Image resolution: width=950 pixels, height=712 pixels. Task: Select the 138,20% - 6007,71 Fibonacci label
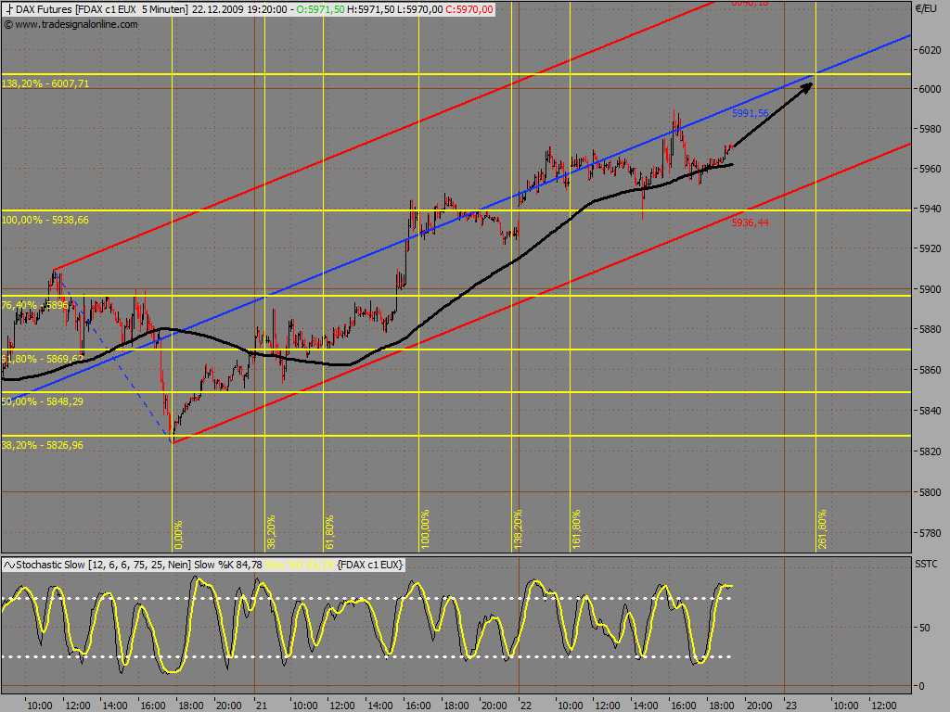(x=45, y=83)
